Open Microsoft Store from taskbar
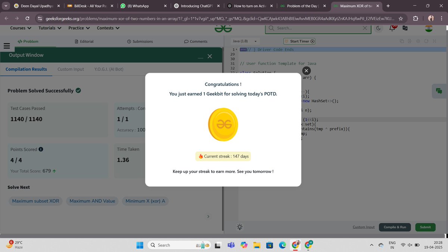This screenshot has height=252, width=448. pyautogui.click(x=269, y=245)
